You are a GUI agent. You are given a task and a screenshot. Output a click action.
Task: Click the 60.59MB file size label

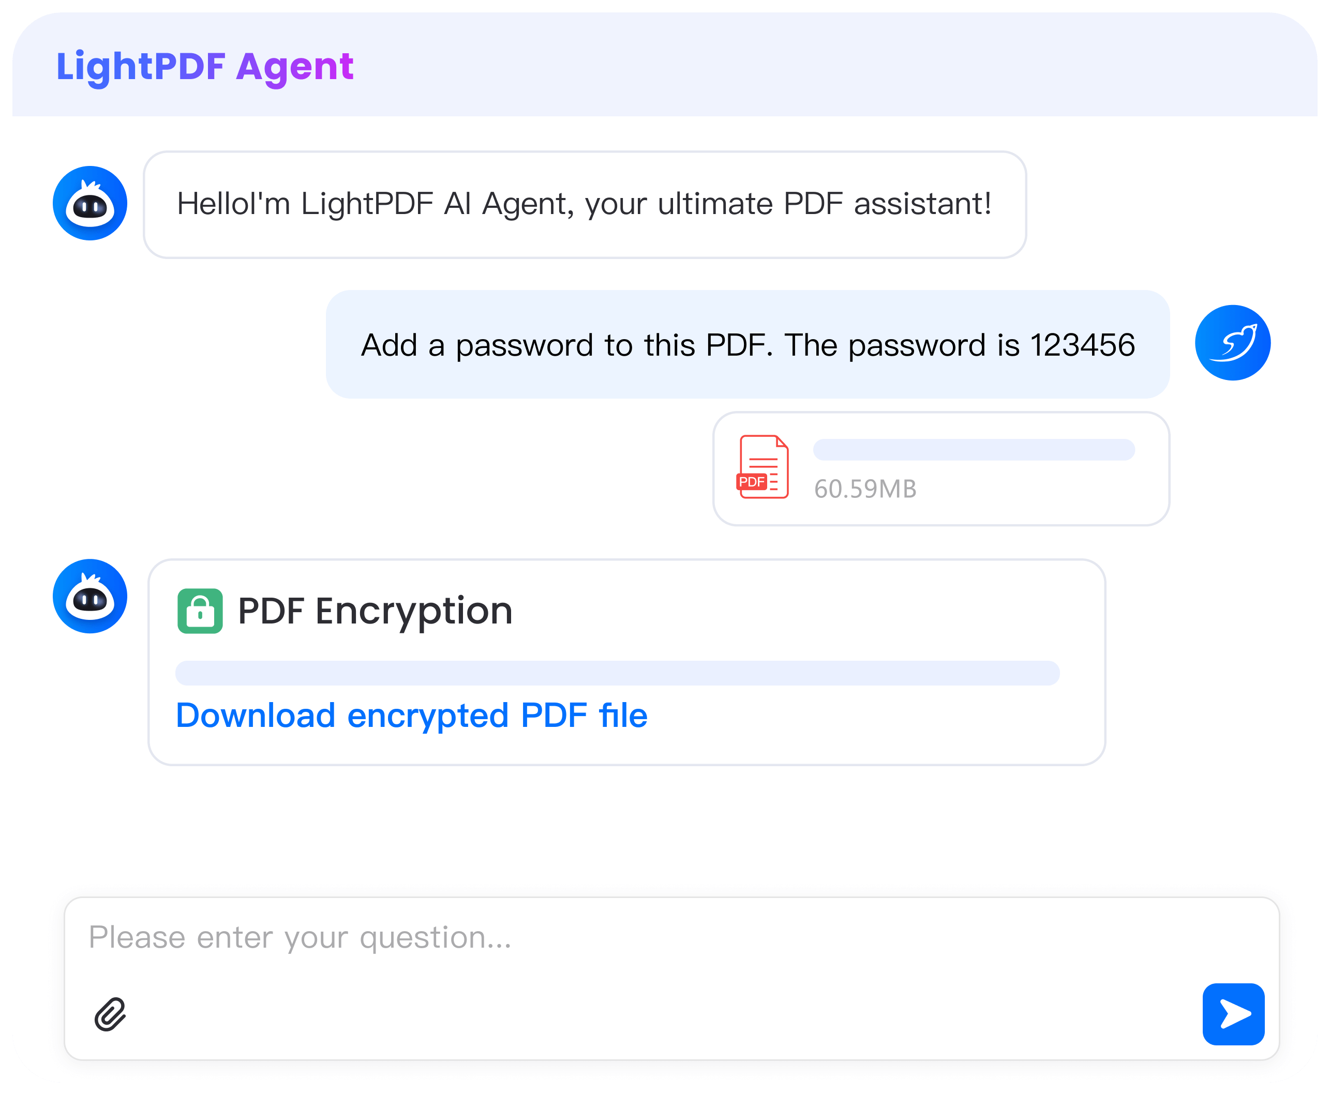(x=865, y=489)
